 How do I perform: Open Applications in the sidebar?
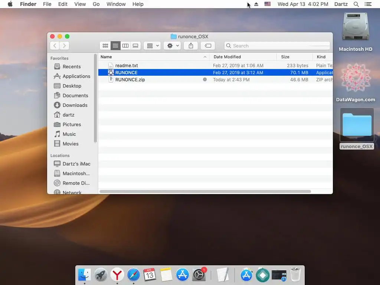click(x=72, y=76)
